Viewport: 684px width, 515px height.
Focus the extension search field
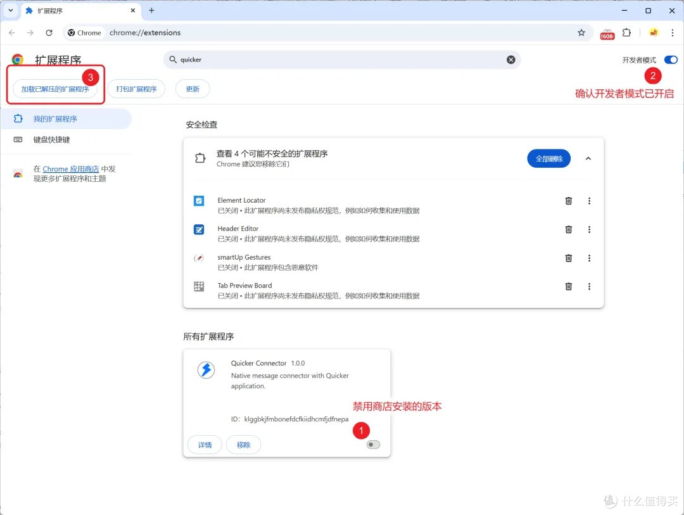[x=341, y=60]
